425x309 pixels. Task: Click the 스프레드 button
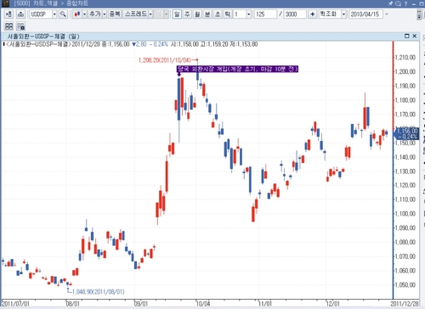pos(136,14)
